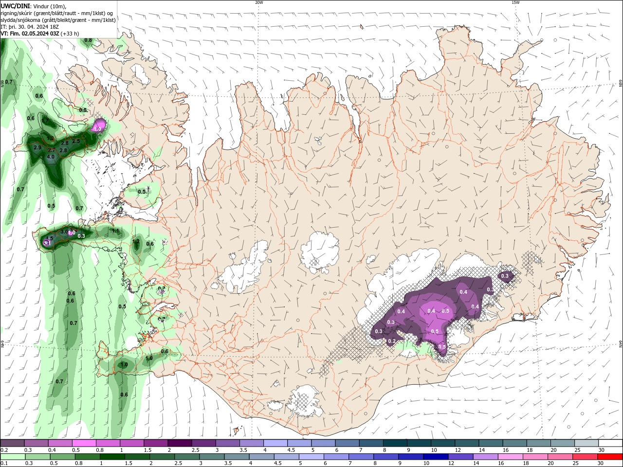Click the bottom legend swatch labeled 4
The height and width of the screenshot is (467, 623).
tap(261, 457)
